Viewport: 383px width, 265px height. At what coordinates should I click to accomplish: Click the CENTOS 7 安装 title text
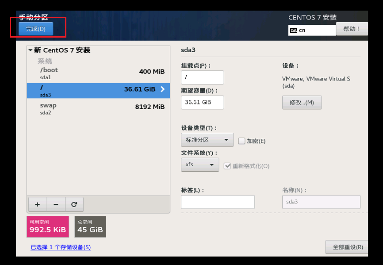[x=312, y=18]
